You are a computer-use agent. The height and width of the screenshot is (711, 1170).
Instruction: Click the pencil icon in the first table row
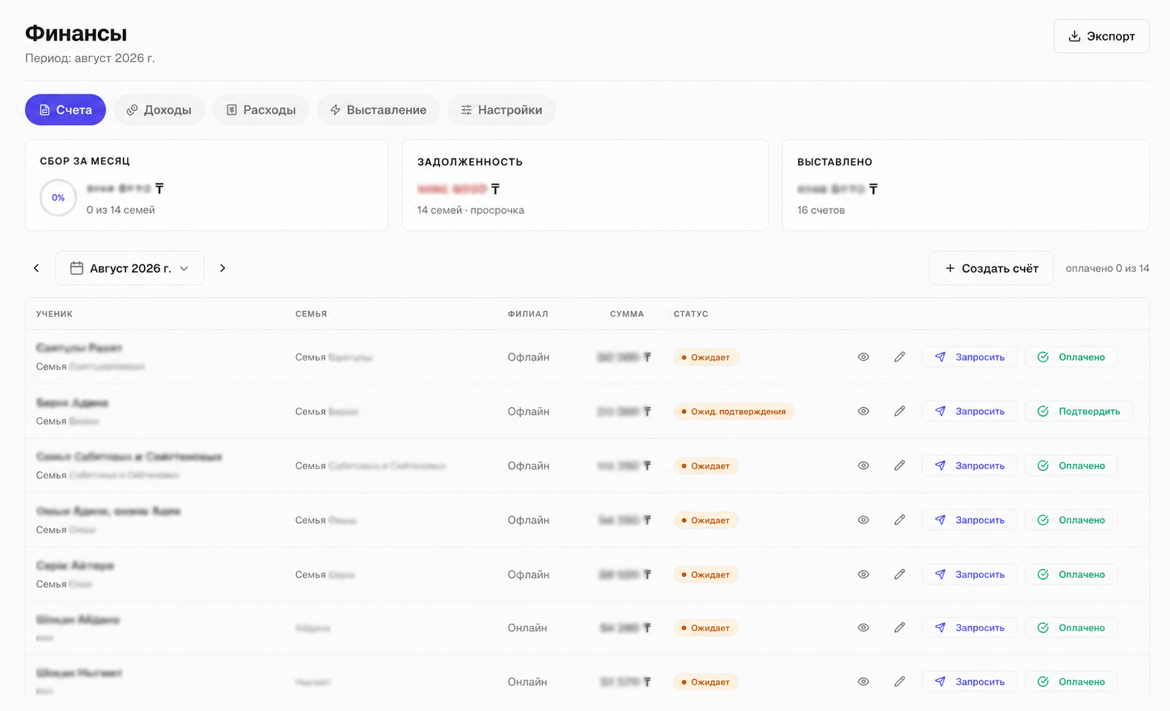click(899, 357)
